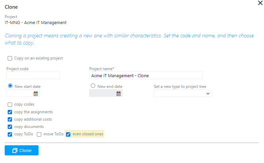Click the new start date input box
Image resolution: width=264 pixels, height=163 pixels.
(x=19, y=94)
